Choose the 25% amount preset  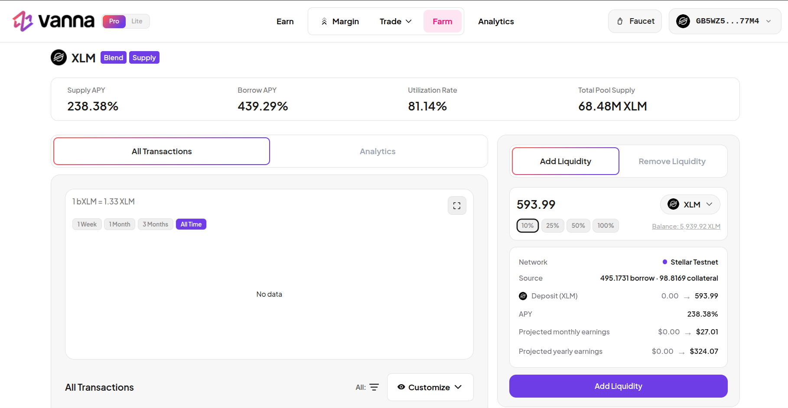(553, 226)
